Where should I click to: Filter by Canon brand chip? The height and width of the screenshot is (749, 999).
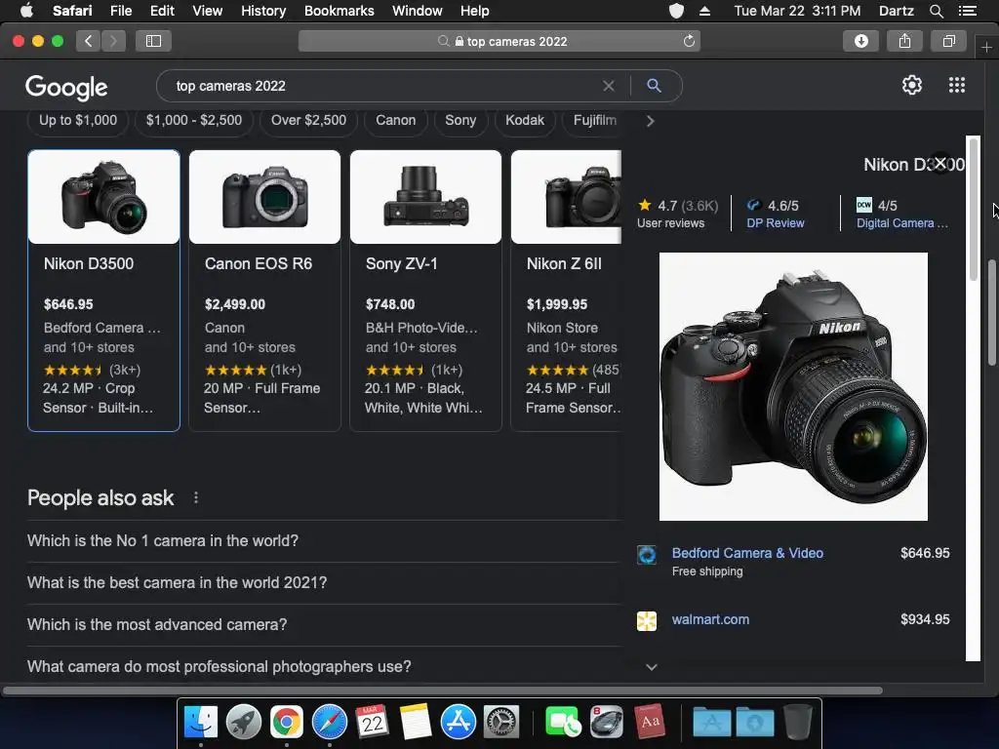[x=396, y=120]
